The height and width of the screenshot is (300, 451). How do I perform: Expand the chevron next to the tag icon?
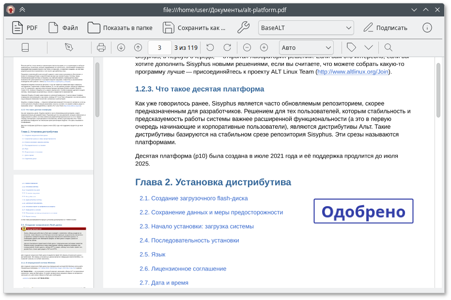[369, 47]
